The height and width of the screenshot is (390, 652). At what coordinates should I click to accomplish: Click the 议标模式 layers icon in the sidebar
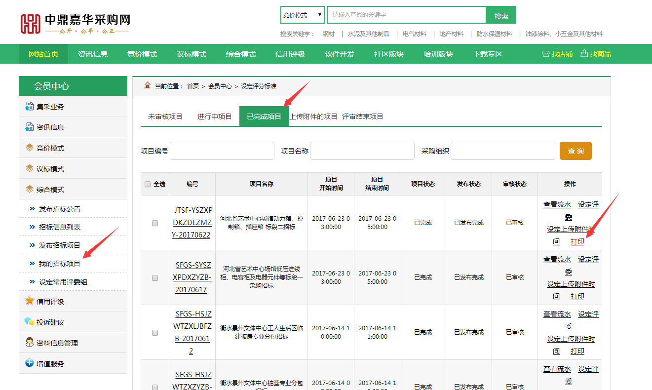(30, 168)
